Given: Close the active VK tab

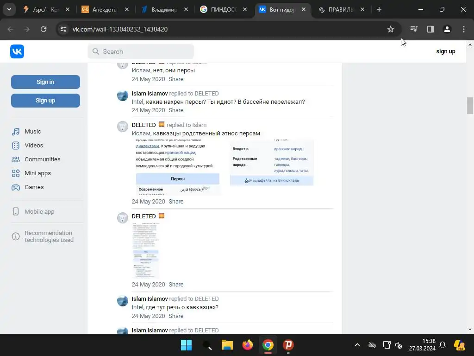Looking at the screenshot, I should pos(304,9).
